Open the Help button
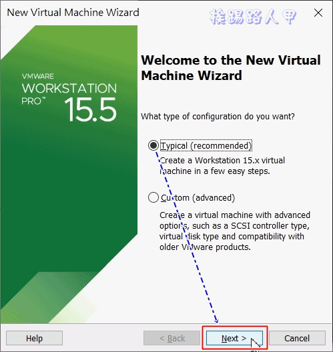 click(x=34, y=338)
